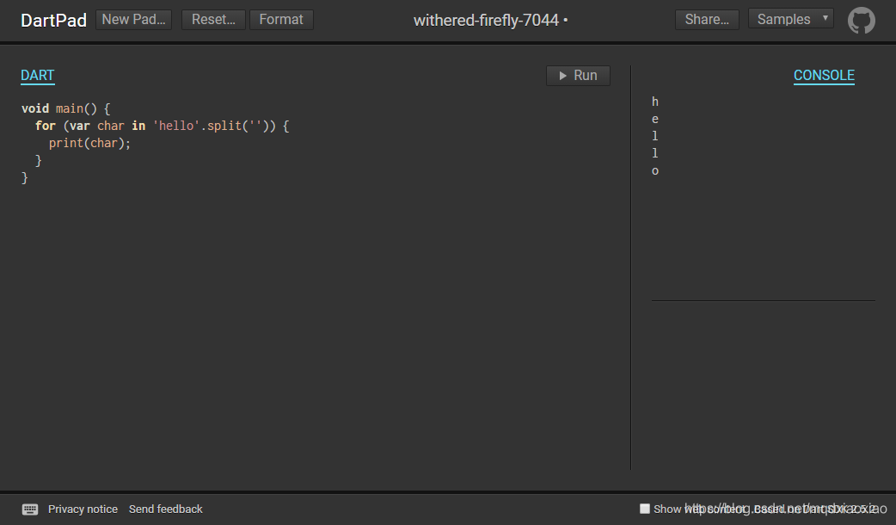Screen dimensions: 896x525
Task: Click the DartPad logo title
Action: pyautogui.click(x=53, y=21)
